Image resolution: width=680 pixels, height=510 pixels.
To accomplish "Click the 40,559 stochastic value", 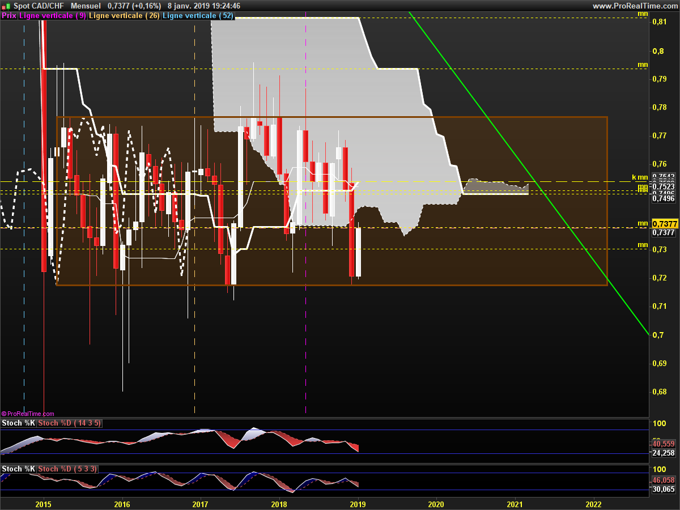I will [664, 444].
